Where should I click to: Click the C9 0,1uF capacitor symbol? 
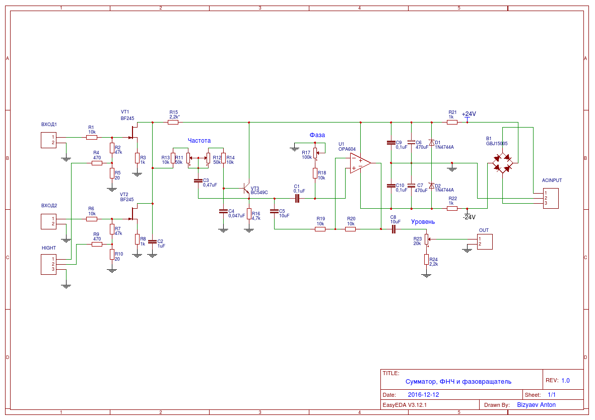(x=391, y=143)
